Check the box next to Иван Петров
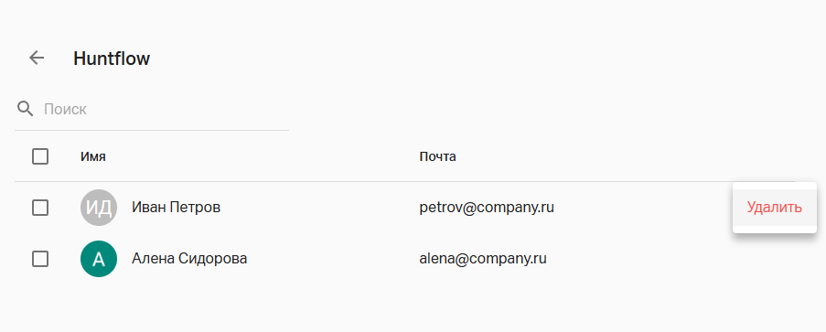Viewport: 826px width, 332px height. pyautogui.click(x=40, y=208)
